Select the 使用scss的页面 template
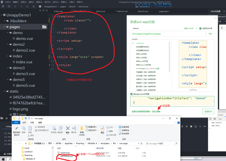The height and width of the screenshot is (161, 226). pyautogui.click(x=141, y=58)
